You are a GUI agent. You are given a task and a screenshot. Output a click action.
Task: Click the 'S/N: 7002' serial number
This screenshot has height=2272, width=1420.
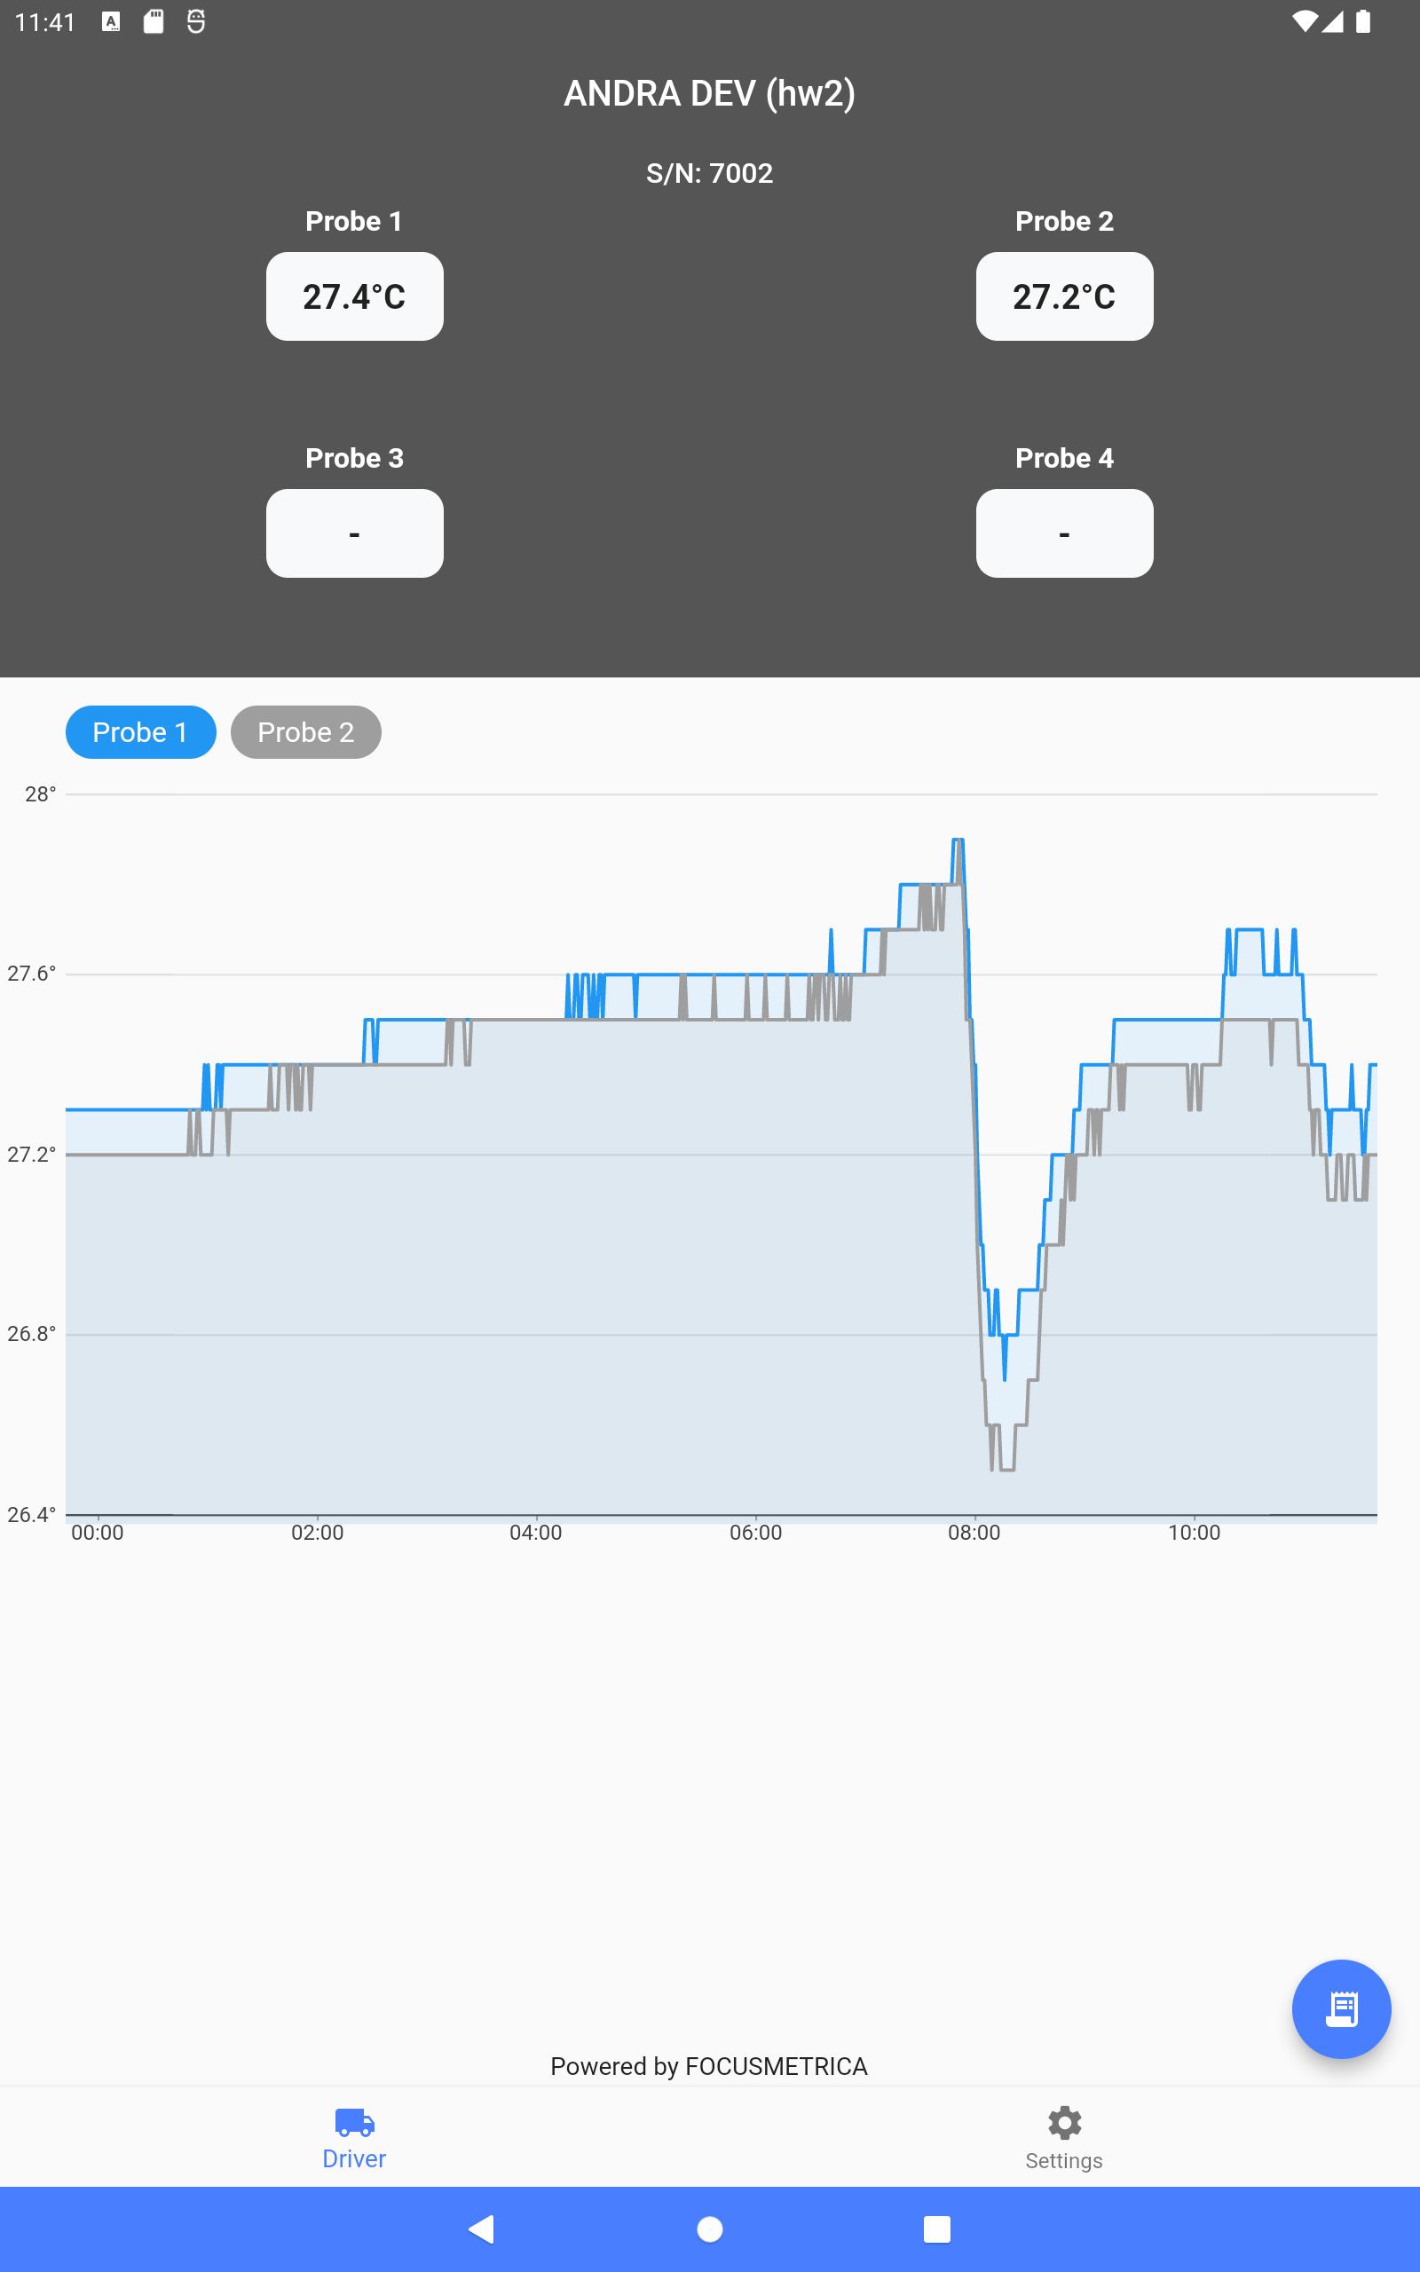(710, 173)
